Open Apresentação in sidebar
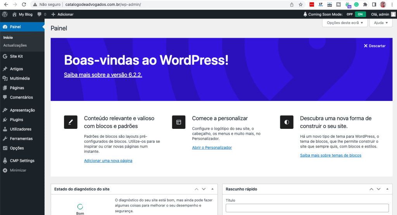 (22, 110)
